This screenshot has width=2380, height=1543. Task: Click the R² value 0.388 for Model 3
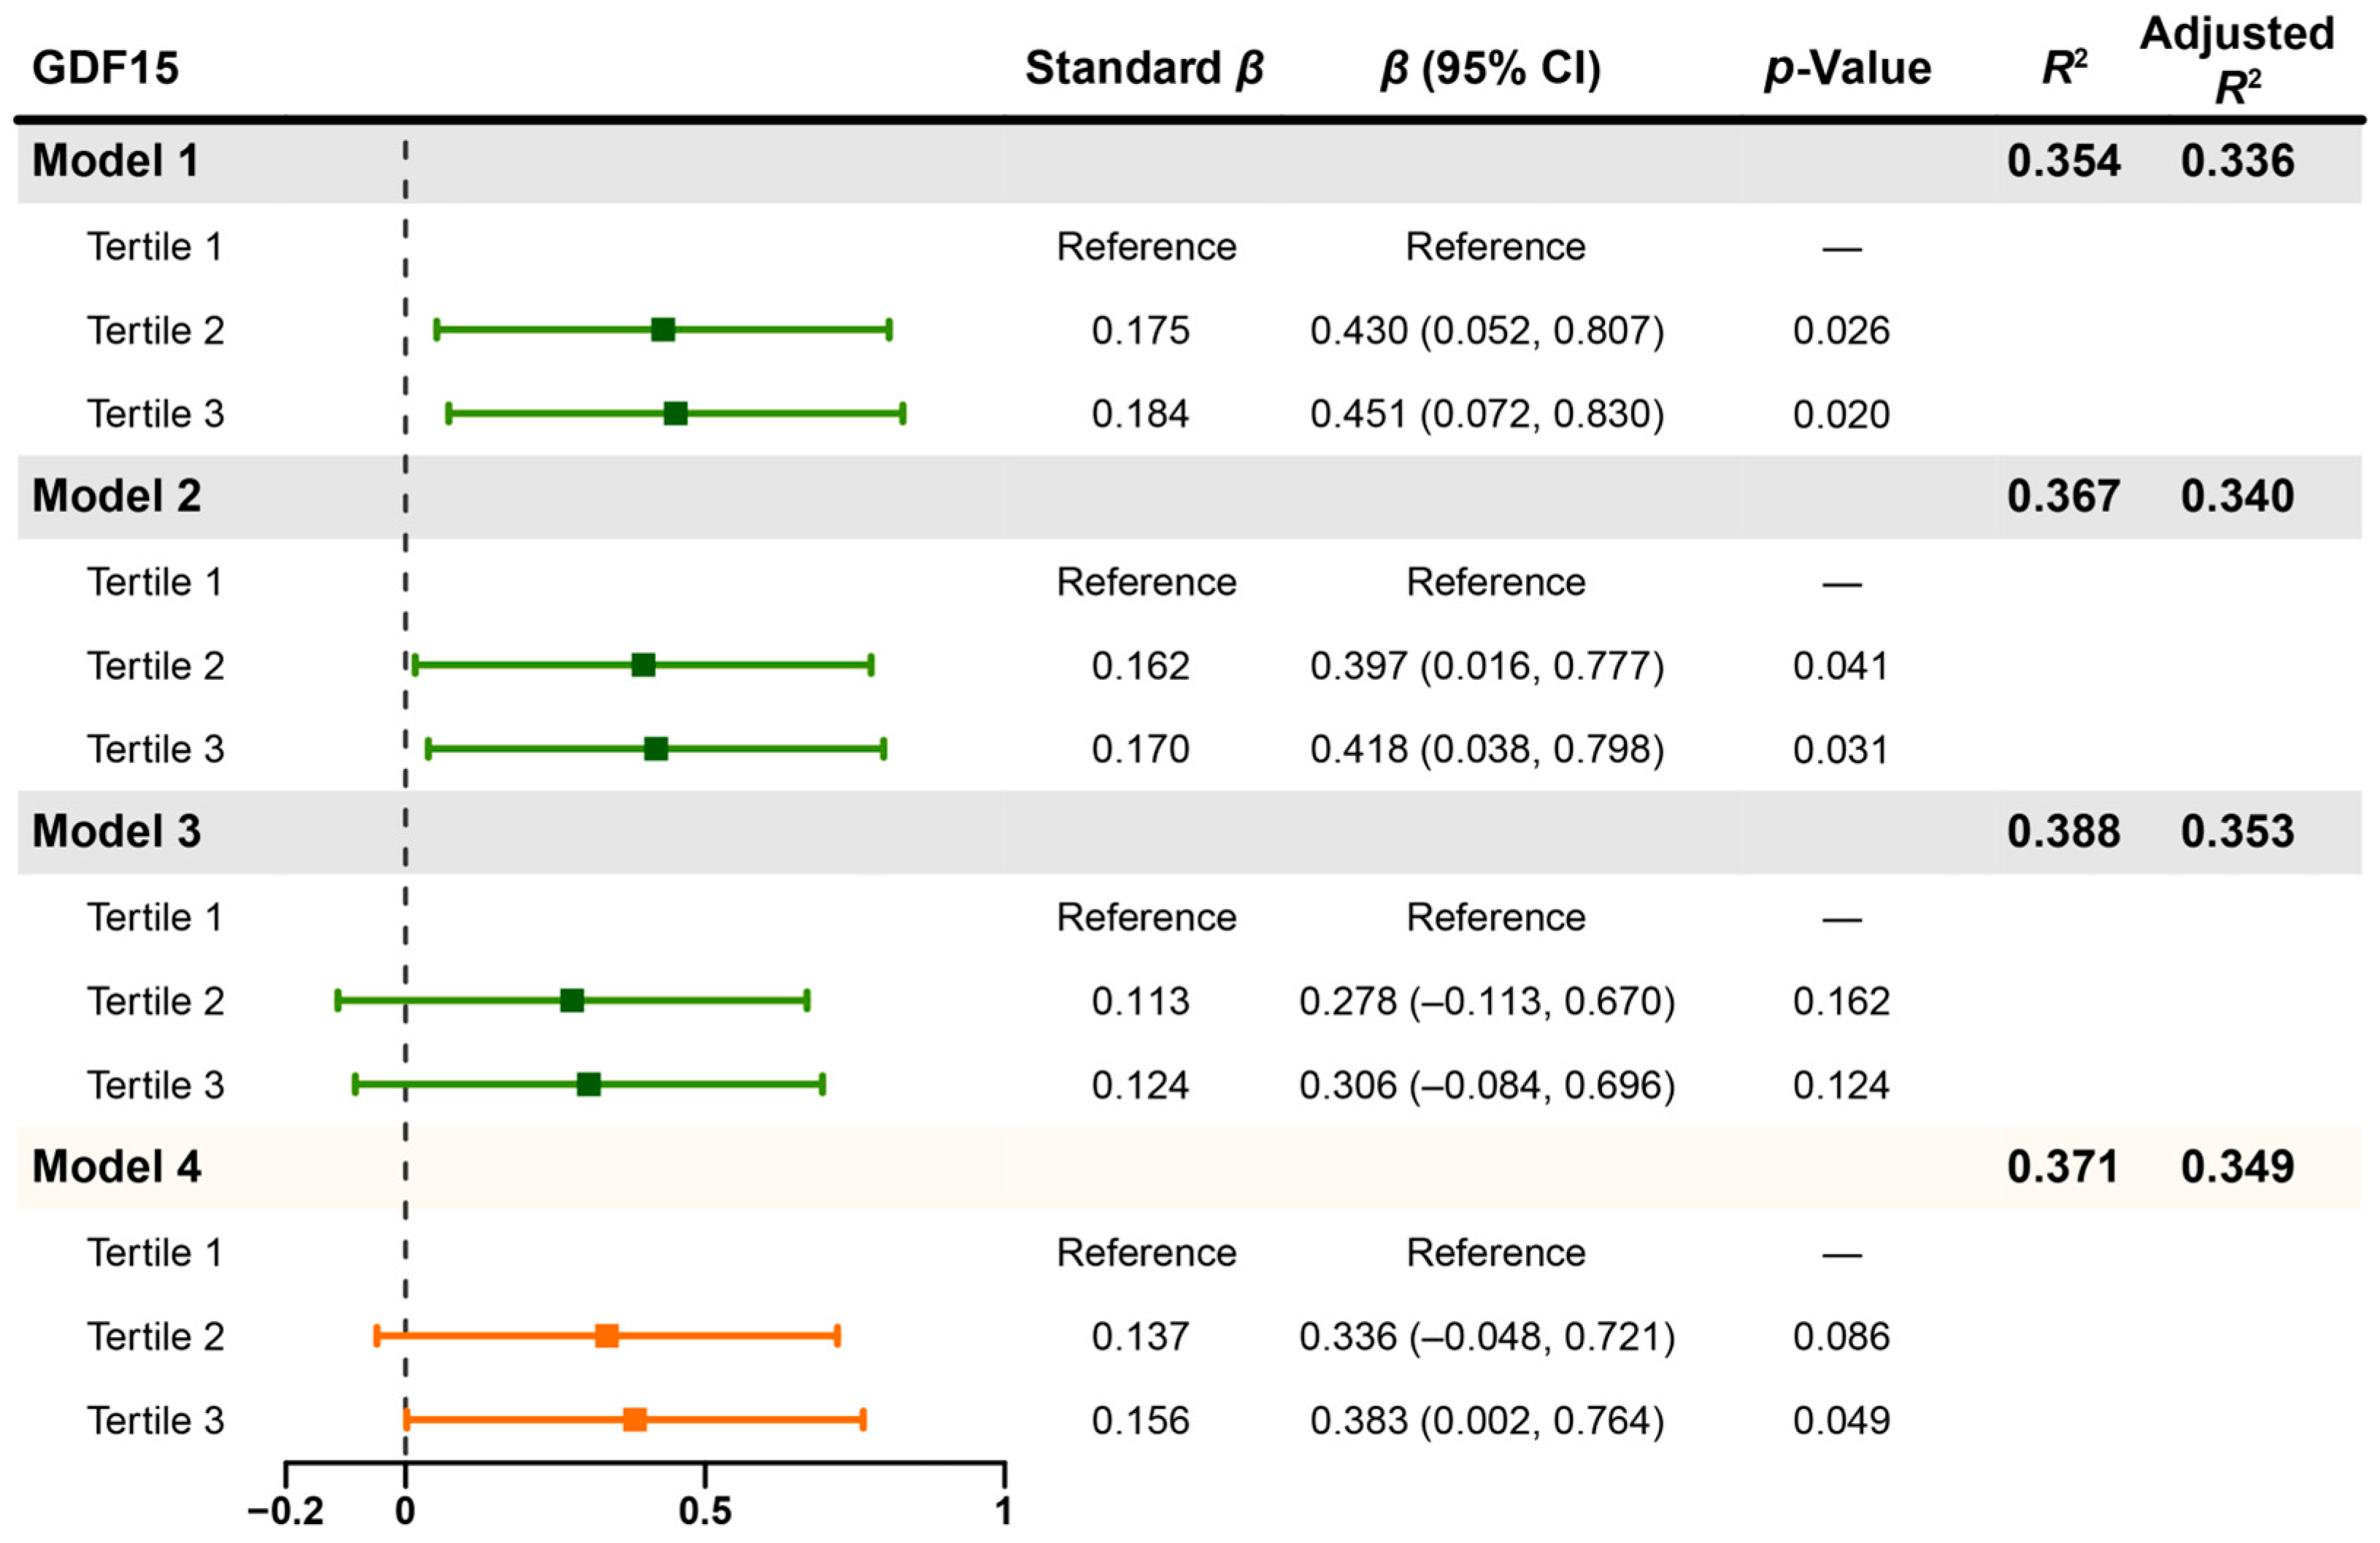coord(2063,832)
